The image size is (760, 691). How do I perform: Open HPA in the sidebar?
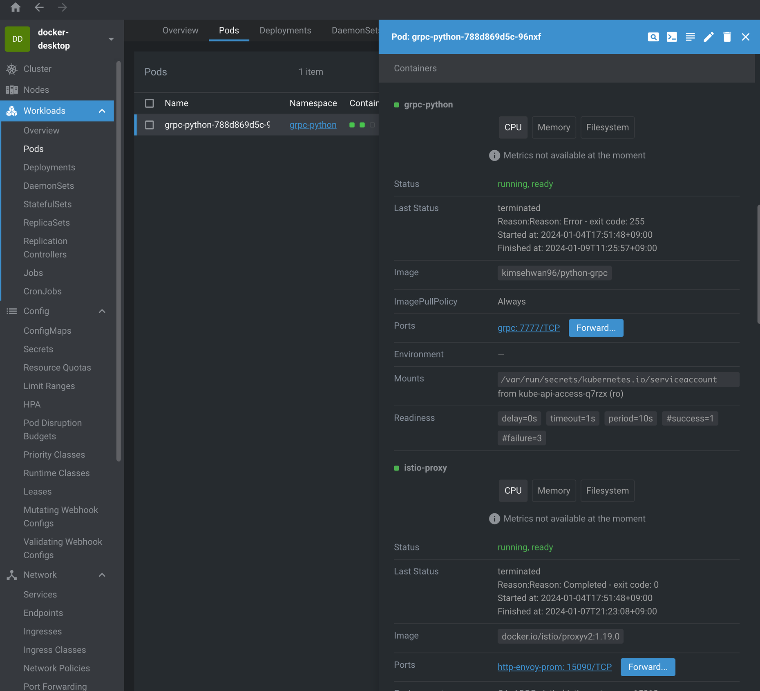coord(32,404)
